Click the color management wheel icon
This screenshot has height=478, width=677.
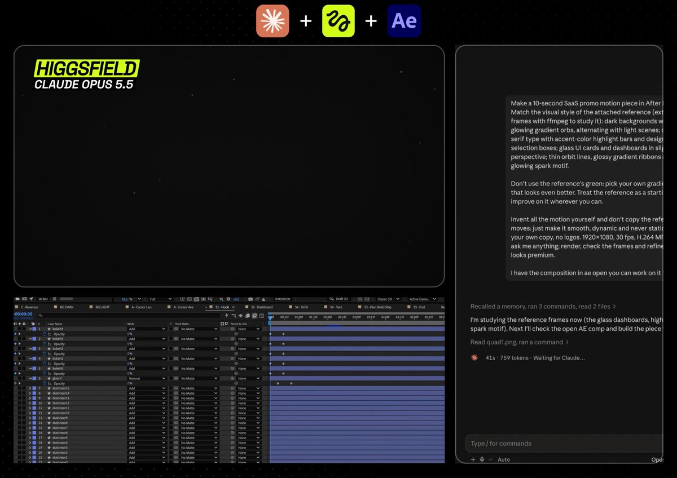click(x=222, y=299)
